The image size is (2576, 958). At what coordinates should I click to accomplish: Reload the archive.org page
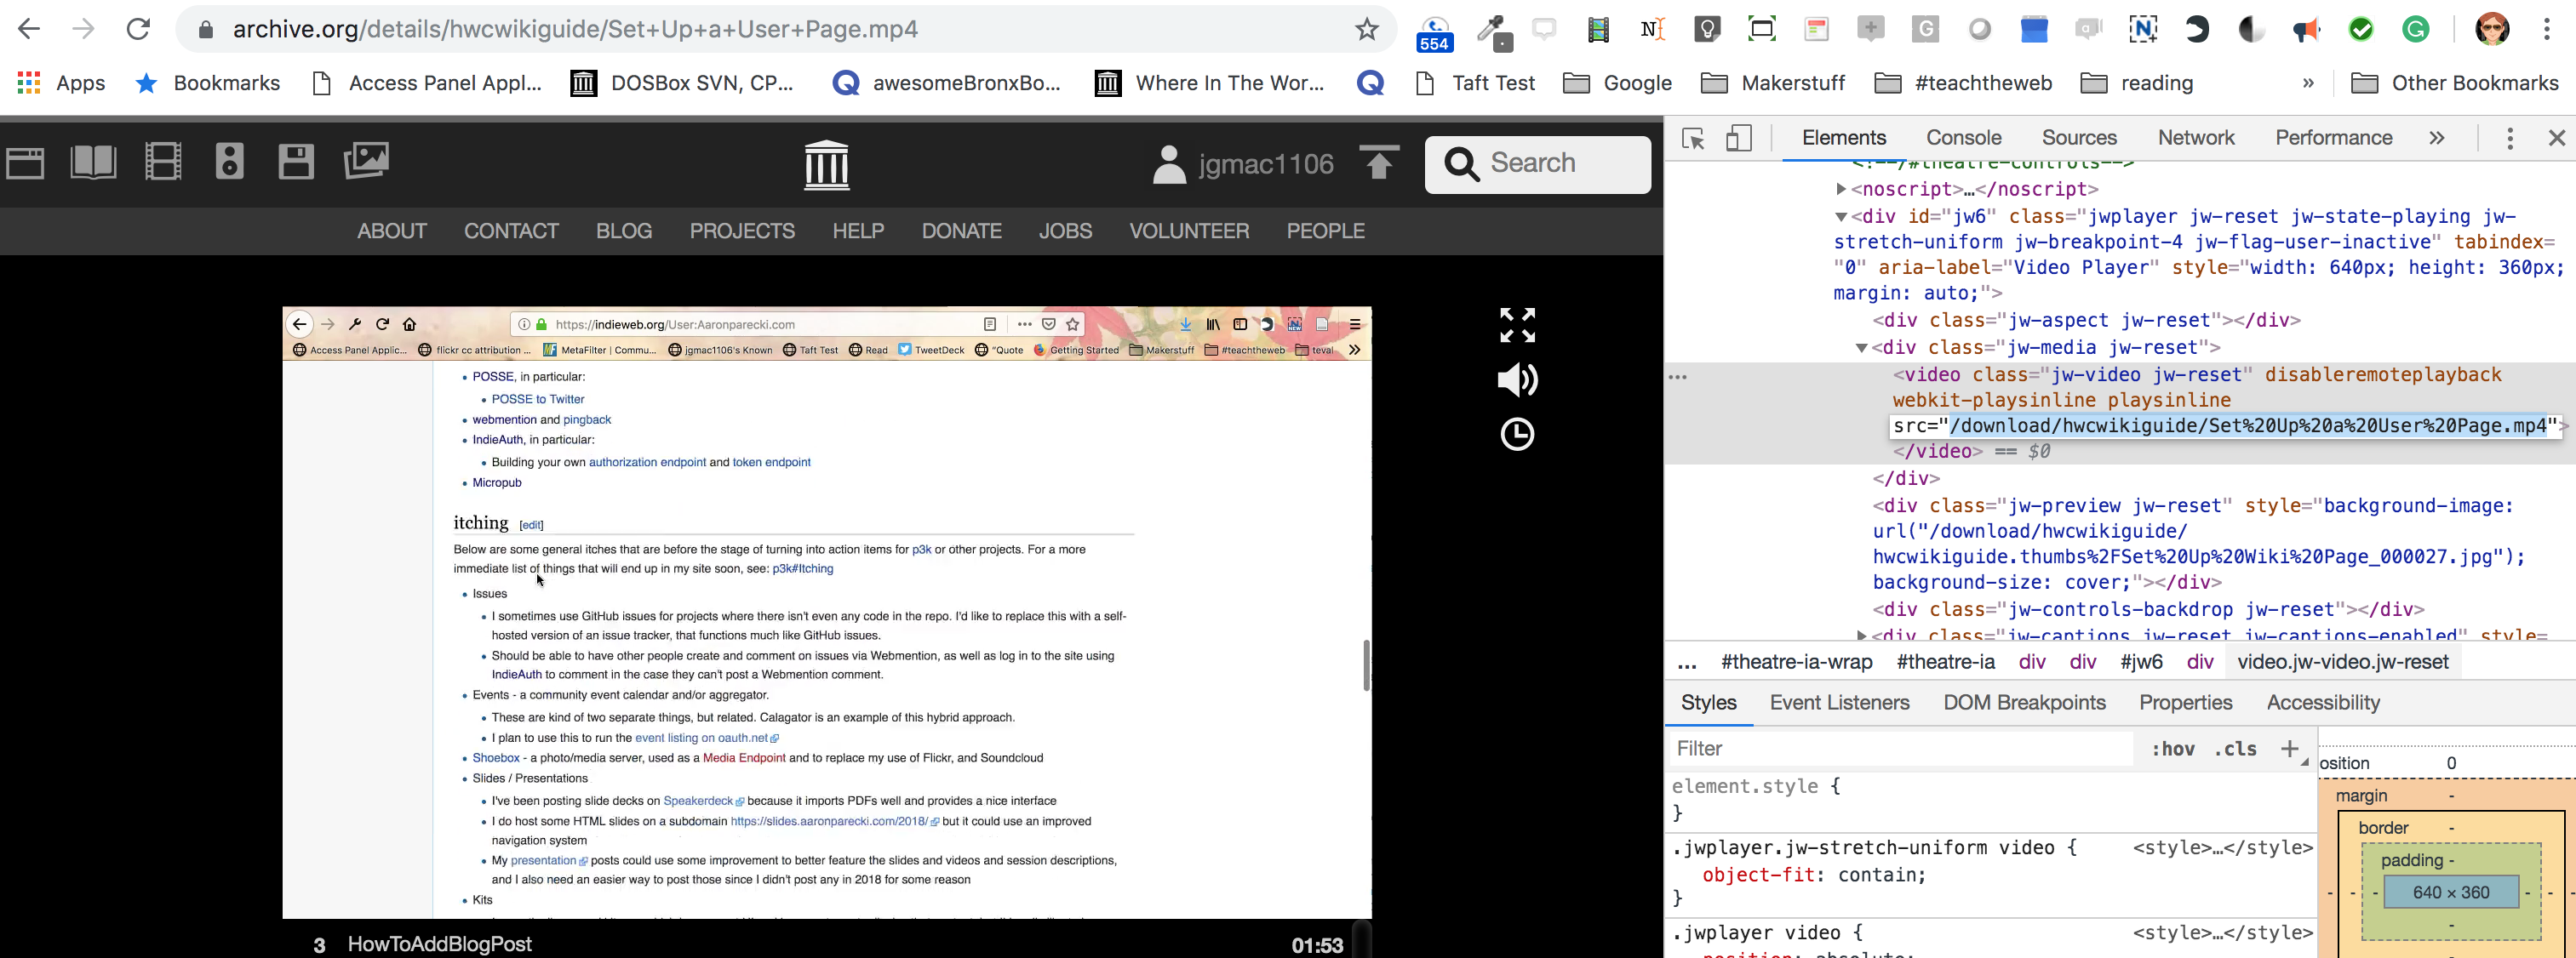pyautogui.click(x=138, y=29)
